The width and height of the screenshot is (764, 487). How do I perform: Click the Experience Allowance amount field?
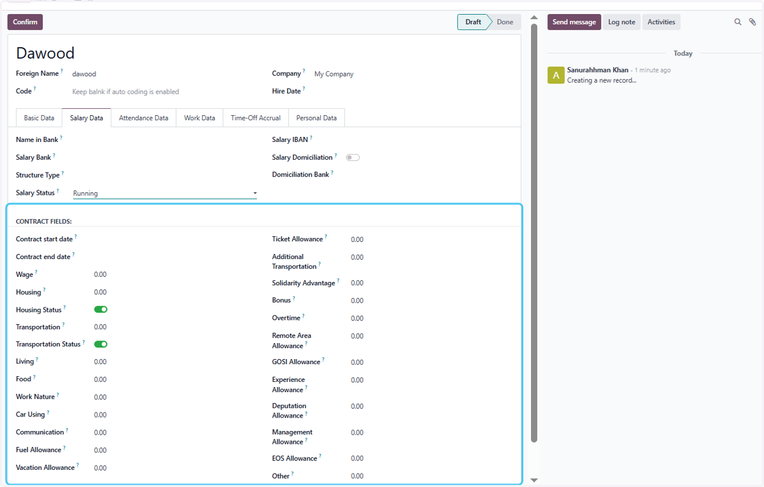(x=432, y=380)
